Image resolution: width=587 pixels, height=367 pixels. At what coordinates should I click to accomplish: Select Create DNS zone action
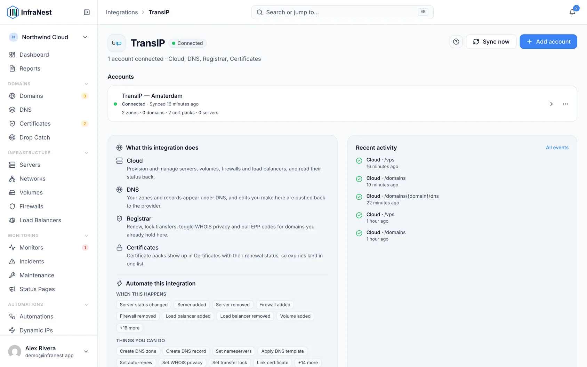point(138,351)
